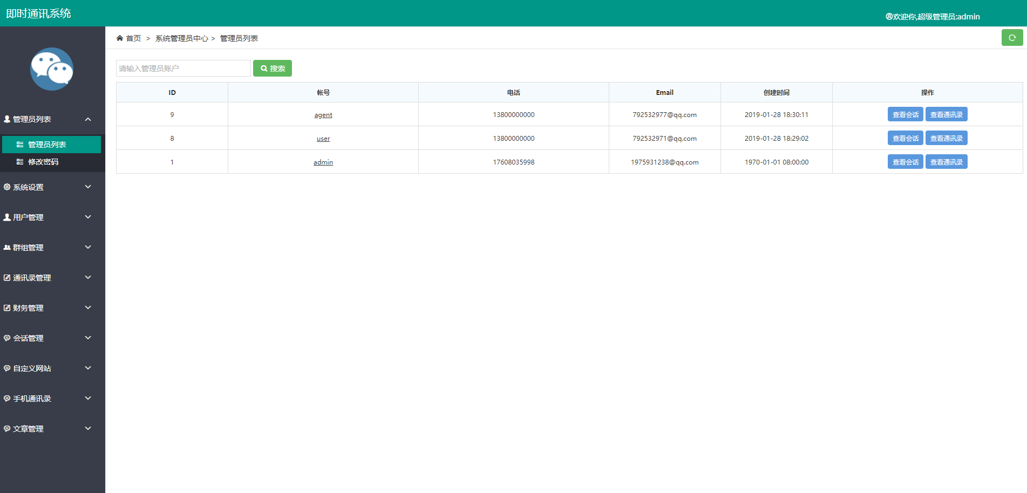Expand the 手机通讯录 section chevron
Screen dimensions: 1027x493
click(x=88, y=399)
